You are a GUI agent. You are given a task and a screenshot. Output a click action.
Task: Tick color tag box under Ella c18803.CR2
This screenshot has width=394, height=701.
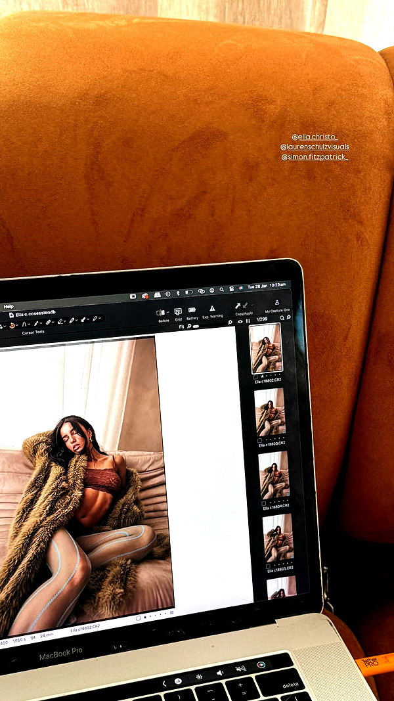259,440
